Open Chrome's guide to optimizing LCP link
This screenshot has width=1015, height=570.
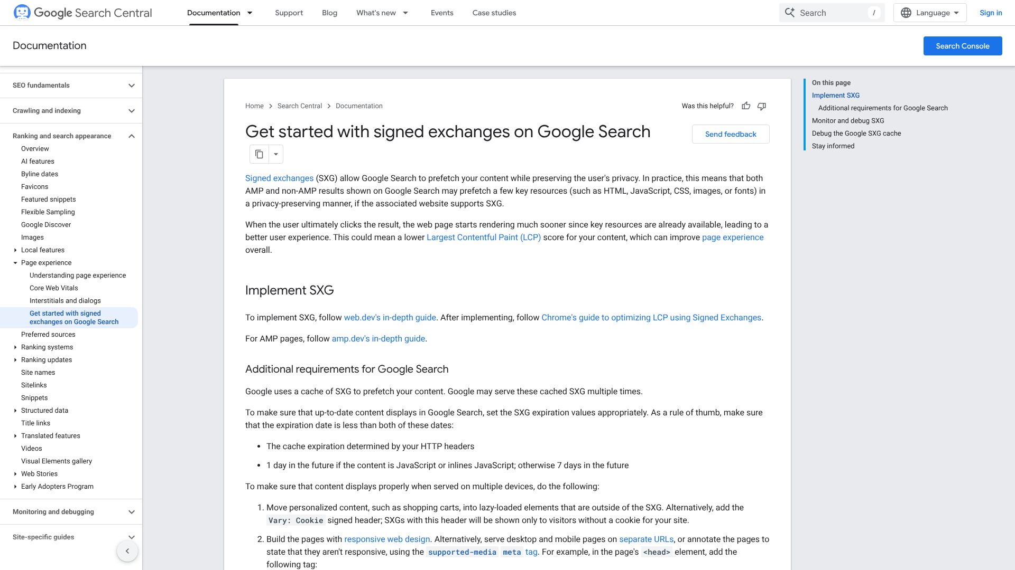pyautogui.click(x=651, y=318)
